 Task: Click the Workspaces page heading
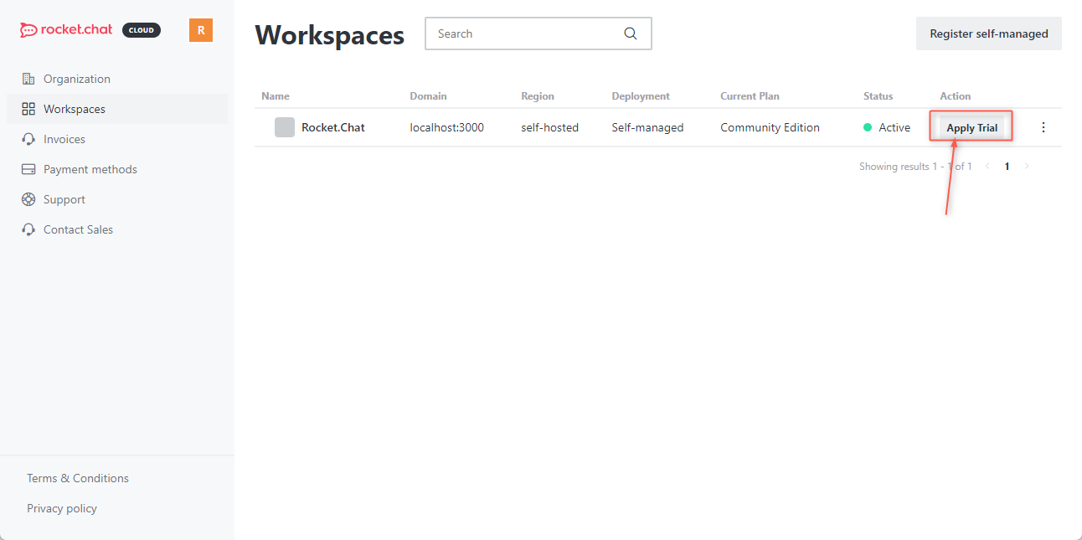point(330,35)
